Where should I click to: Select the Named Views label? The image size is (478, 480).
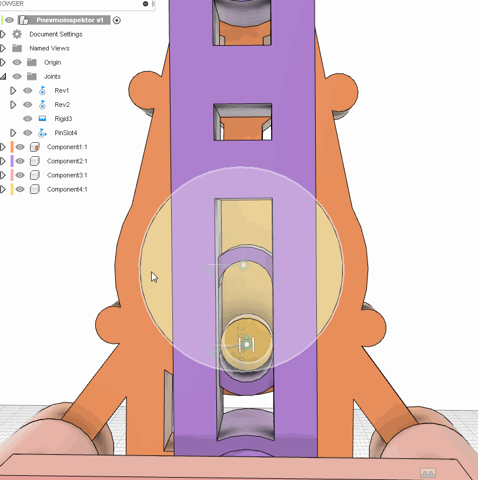pos(49,48)
